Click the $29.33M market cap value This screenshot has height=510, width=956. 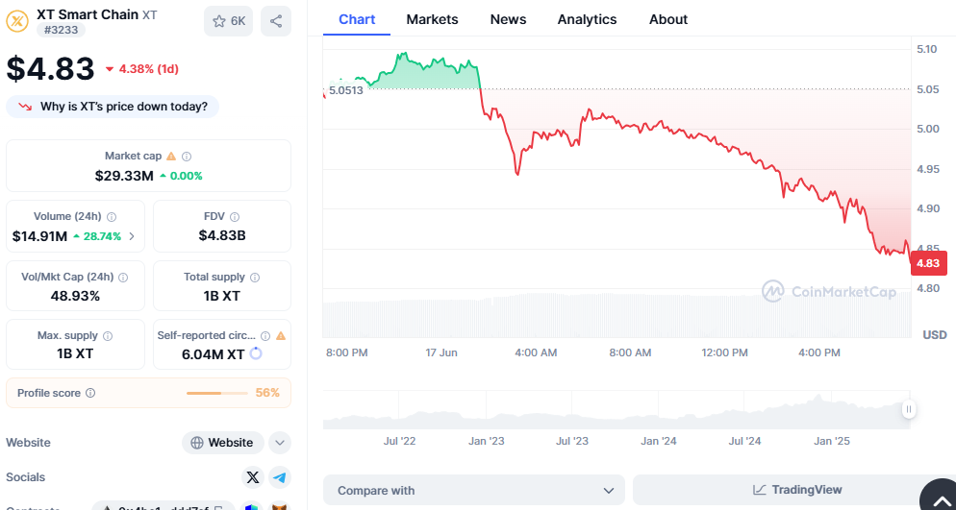point(124,177)
